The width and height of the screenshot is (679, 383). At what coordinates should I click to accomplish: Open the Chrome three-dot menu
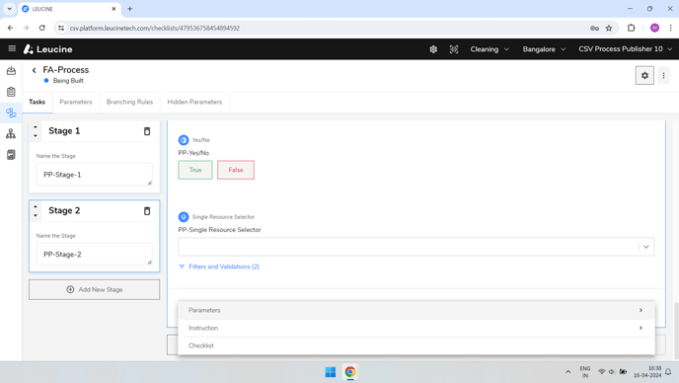670,29
